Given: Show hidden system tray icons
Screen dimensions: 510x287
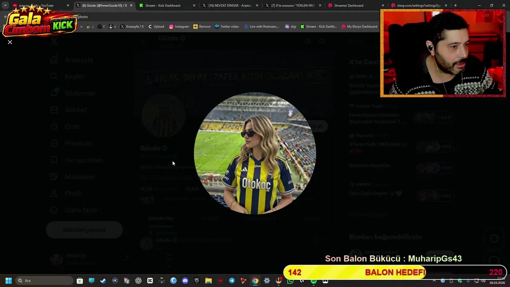Looking at the screenshot, I should pyautogui.click(x=434, y=281).
